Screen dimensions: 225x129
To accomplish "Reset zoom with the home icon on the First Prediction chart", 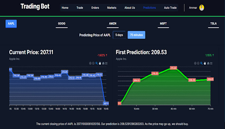I will pos(208,63).
